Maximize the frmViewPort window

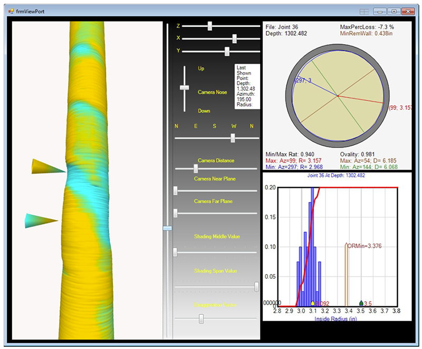394,12
